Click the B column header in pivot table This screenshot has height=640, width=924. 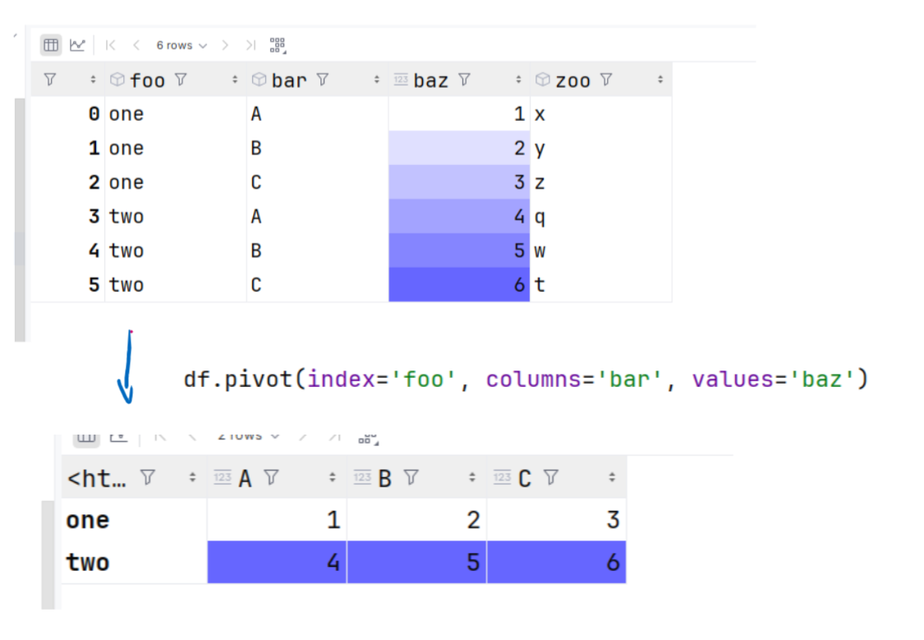(x=384, y=478)
